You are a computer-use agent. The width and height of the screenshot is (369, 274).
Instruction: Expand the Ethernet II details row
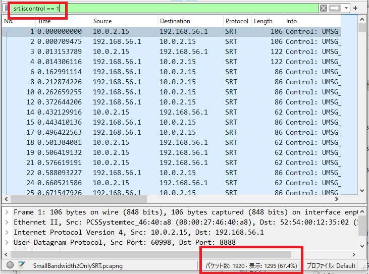[7, 222]
